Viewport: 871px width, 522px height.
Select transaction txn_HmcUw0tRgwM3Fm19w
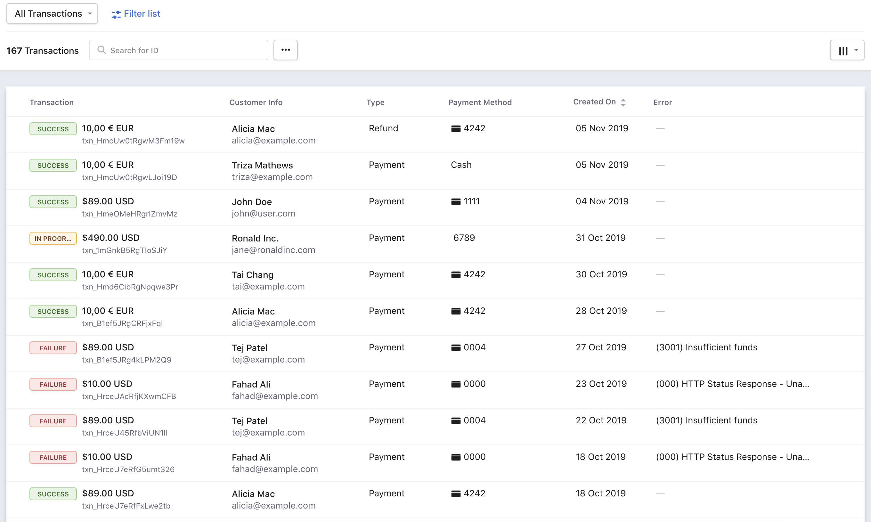(133, 140)
